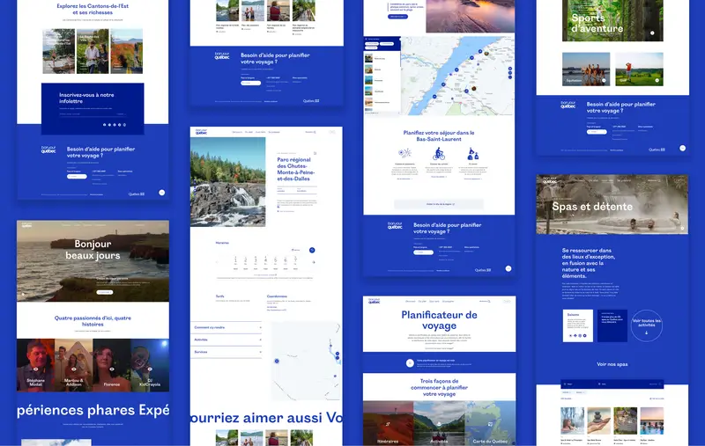The width and height of the screenshot is (705, 446).
Task: Open the Itinéraires card
Action: pyautogui.click(x=388, y=423)
